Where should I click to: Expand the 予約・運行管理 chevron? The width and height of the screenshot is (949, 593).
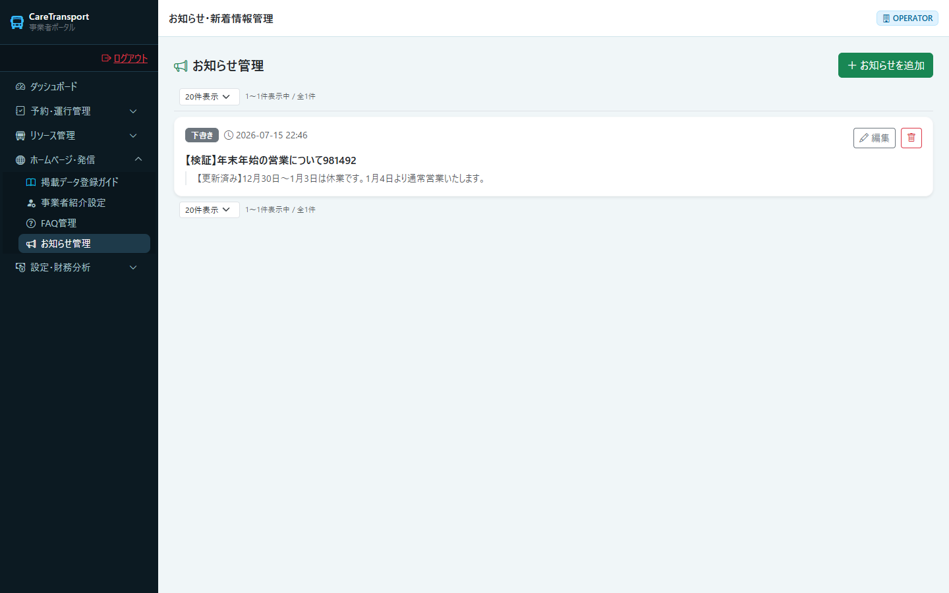tap(133, 111)
